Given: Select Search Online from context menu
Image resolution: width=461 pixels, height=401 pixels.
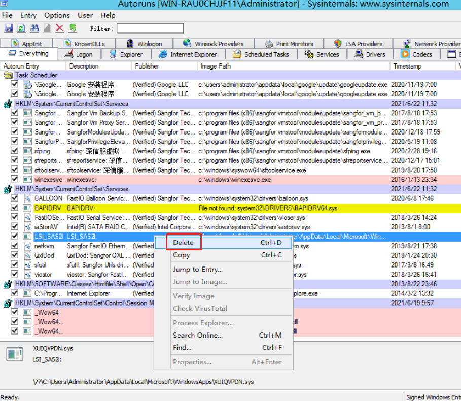Looking at the screenshot, I should tap(198, 335).
